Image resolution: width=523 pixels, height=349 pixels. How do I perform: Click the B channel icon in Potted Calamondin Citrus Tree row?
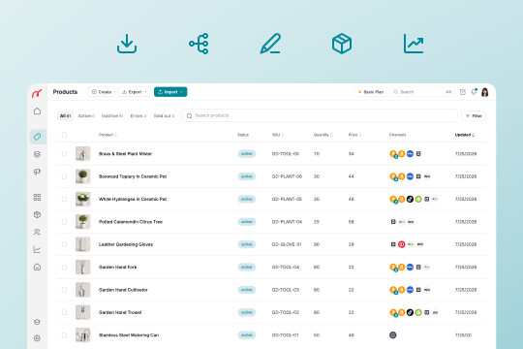393,222
